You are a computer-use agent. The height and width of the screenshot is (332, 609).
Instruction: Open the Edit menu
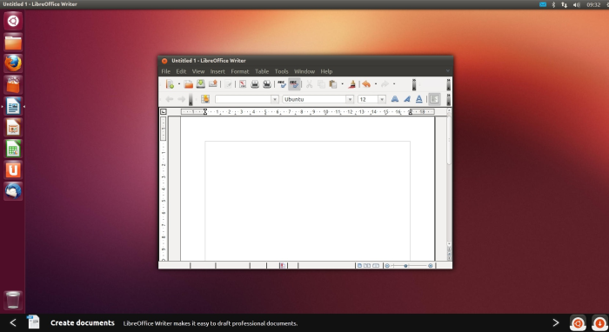181,71
